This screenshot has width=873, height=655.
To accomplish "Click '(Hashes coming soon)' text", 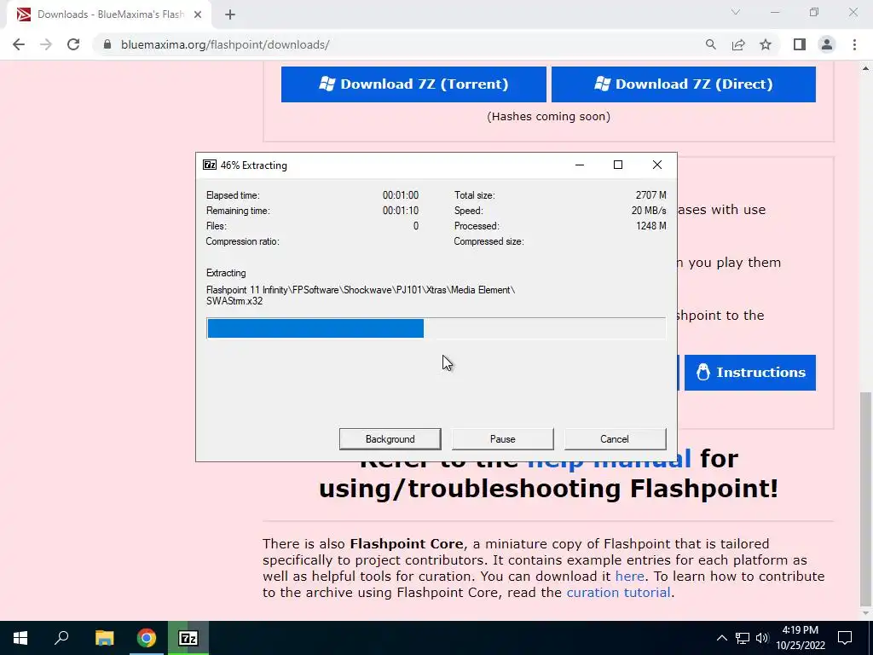I will (x=548, y=116).
